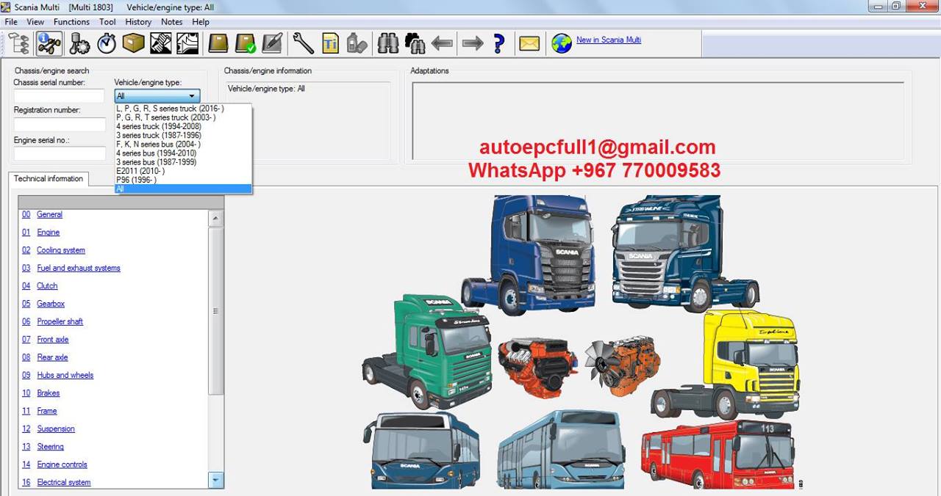Open the envelope mail icon

coord(529,43)
